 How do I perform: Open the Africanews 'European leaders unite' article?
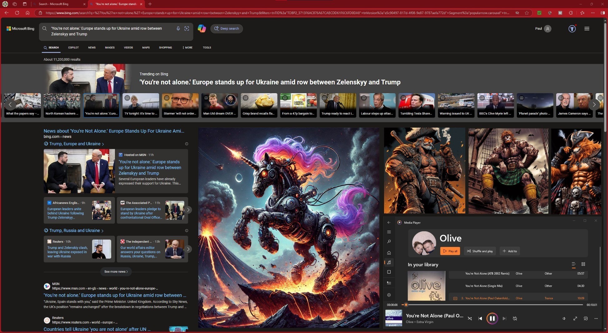(x=79, y=210)
